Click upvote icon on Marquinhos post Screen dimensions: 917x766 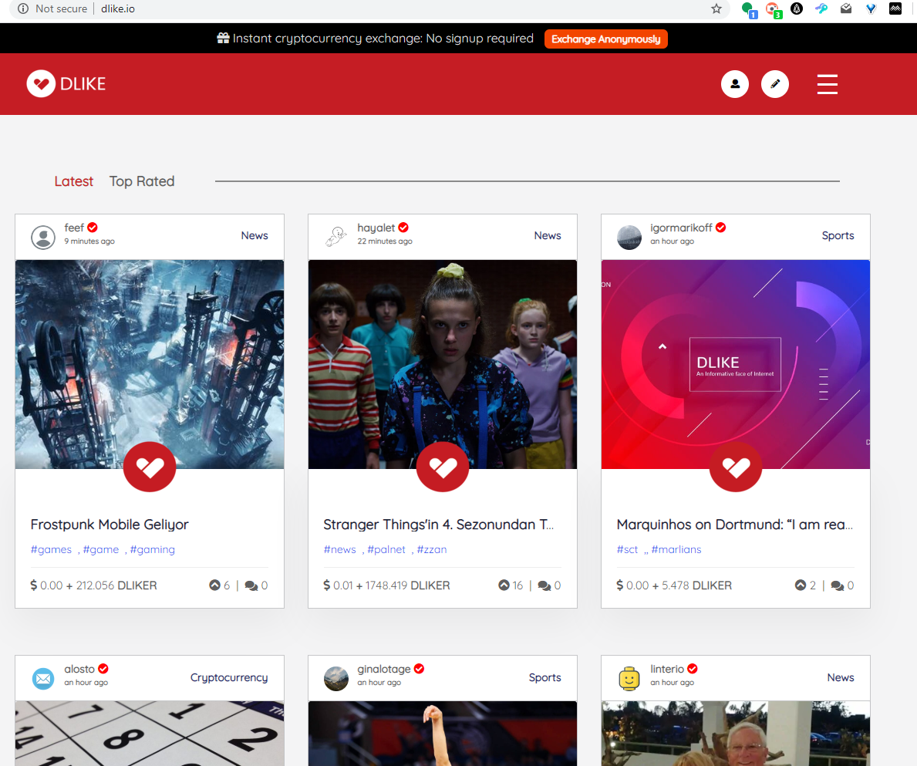tap(801, 585)
